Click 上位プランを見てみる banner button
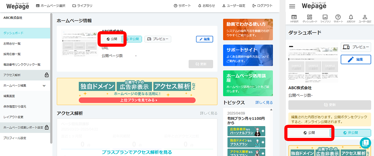This screenshot has width=374, height=156. 137,100
